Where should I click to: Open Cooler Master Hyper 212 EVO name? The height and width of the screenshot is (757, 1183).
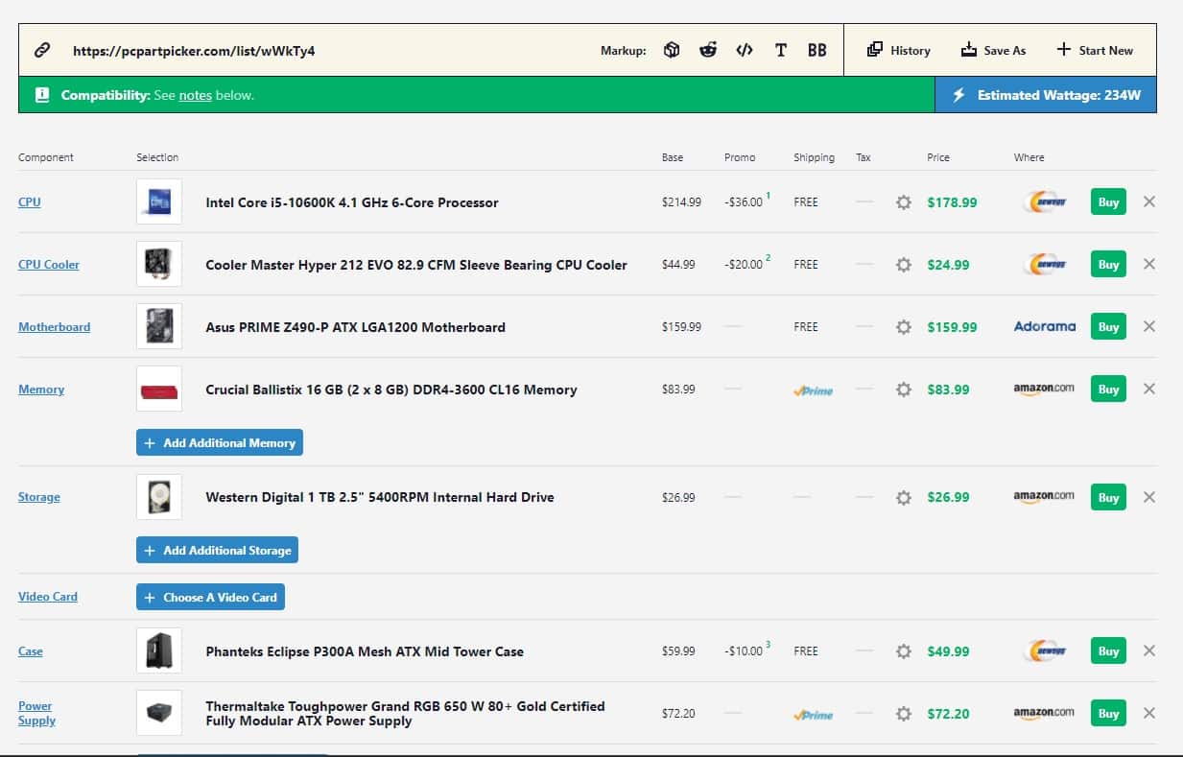click(416, 265)
